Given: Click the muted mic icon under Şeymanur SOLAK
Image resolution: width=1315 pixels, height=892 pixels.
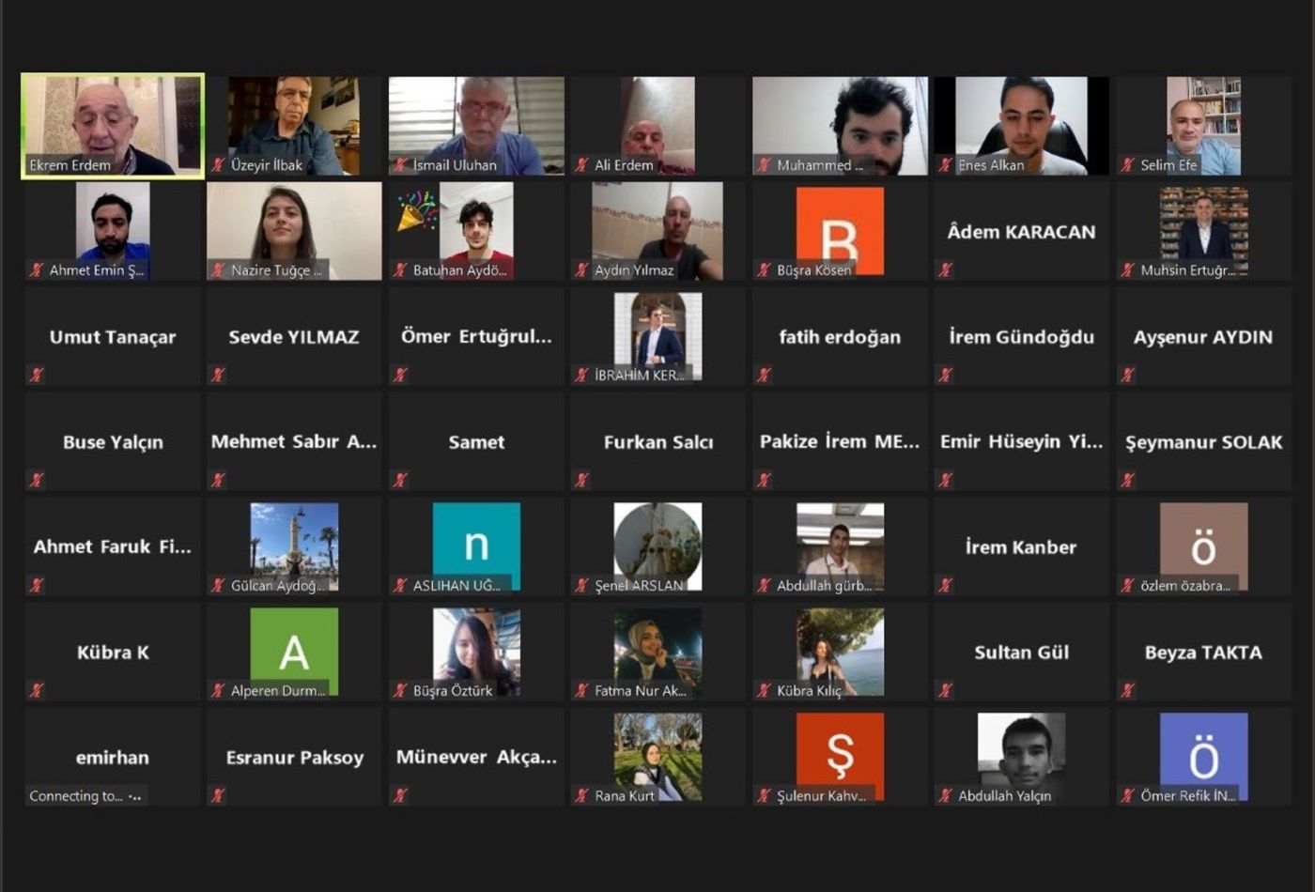Looking at the screenshot, I should [x=1128, y=481].
